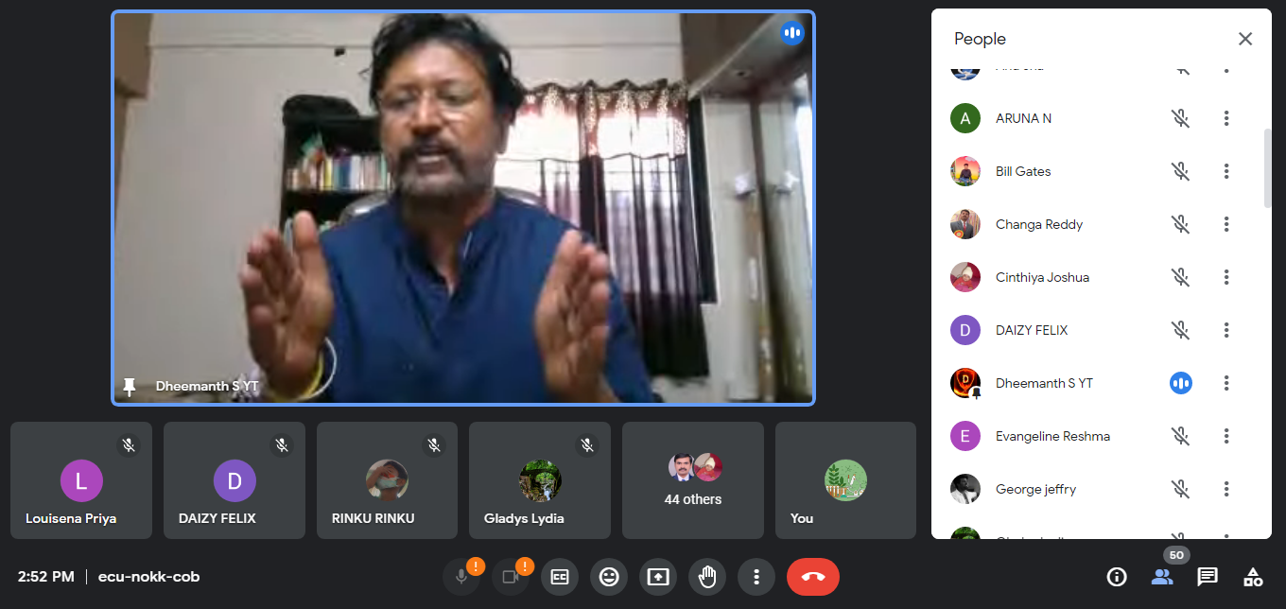Image resolution: width=1286 pixels, height=609 pixels.
Task: Open the emoji reactions button
Action: click(609, 576)
